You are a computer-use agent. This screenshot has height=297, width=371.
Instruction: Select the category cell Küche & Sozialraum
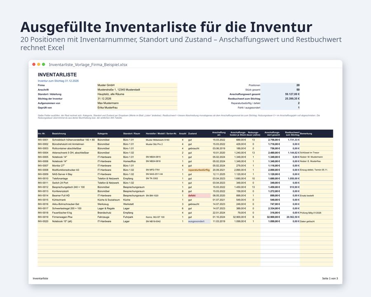(108, 200)
